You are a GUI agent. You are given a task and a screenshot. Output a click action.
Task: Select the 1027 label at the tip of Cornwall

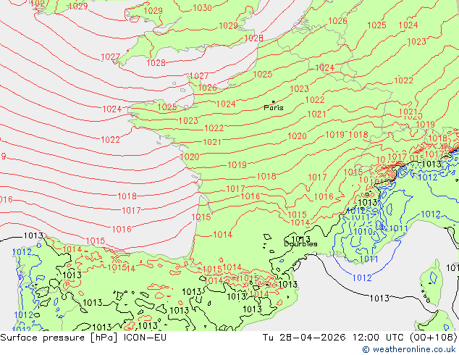click(x=110, y=57)
